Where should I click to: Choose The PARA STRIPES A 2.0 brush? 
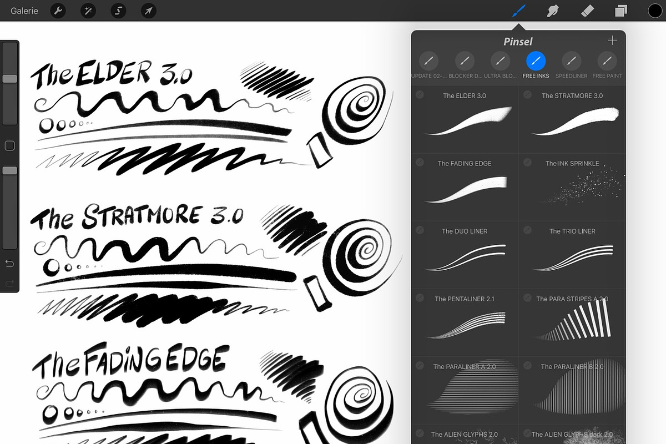click(x=572, y=322)
